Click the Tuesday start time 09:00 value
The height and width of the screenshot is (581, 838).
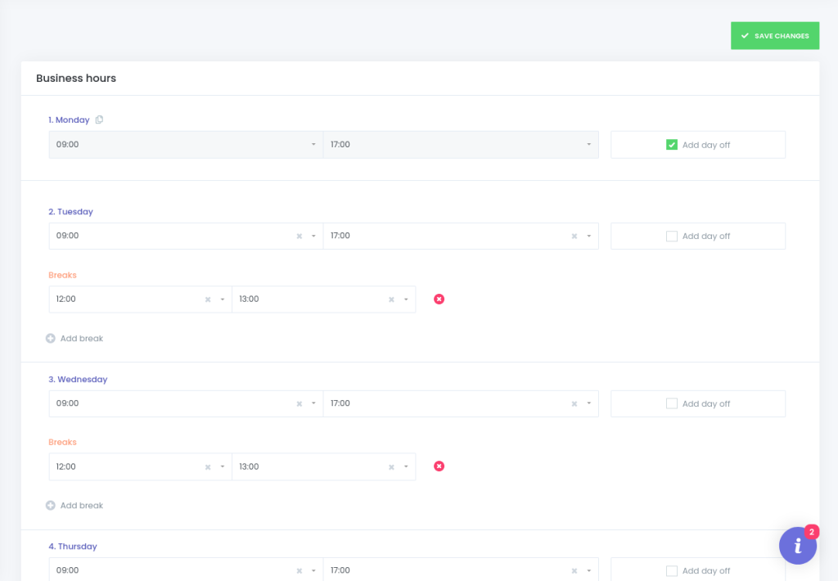[x=67, y=236]
